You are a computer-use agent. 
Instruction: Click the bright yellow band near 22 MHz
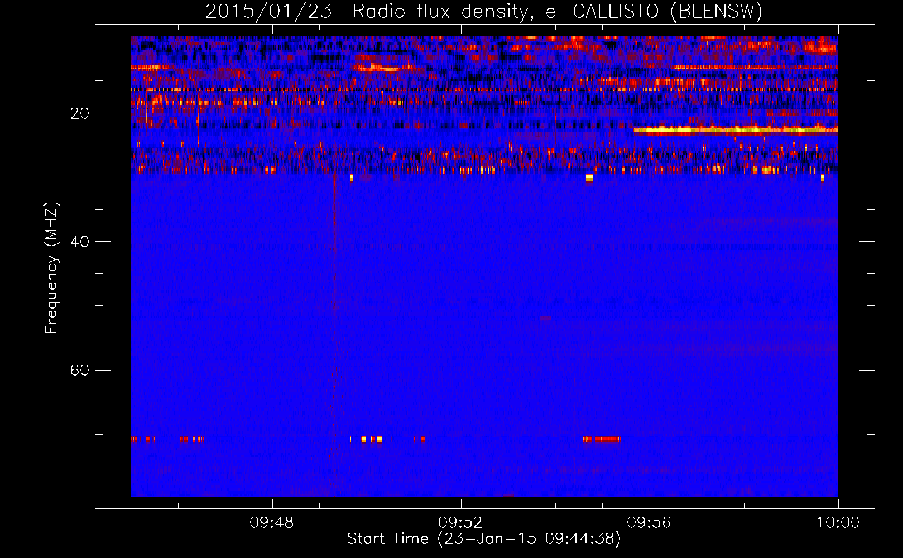coord(736,131)
